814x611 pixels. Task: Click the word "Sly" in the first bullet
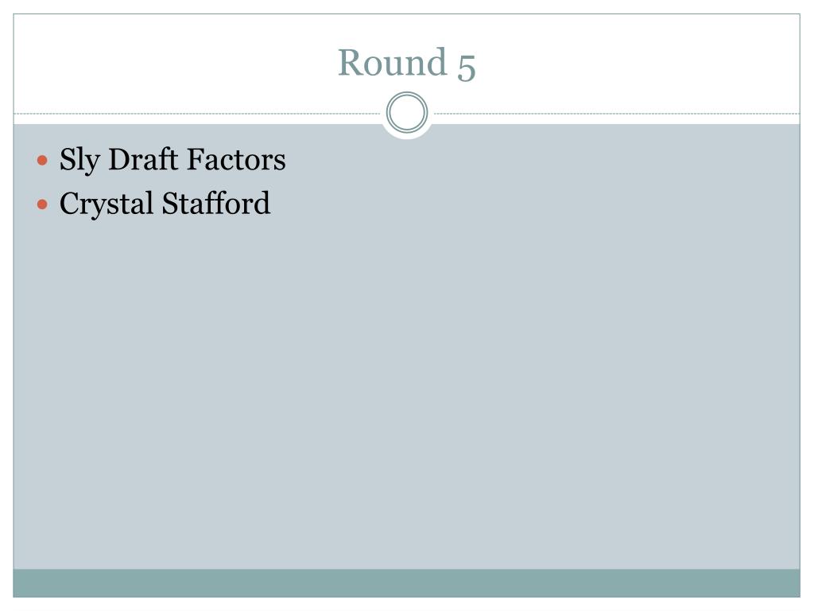(x=79, y=160)
